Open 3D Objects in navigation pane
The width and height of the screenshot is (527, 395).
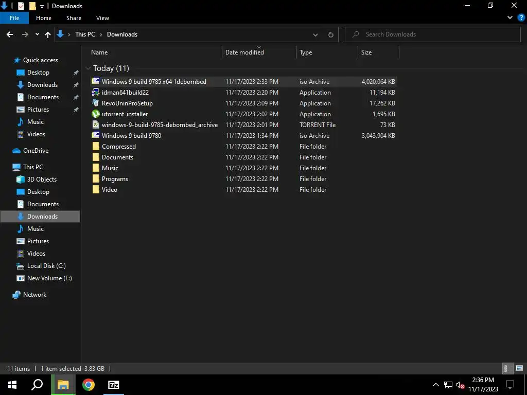42,179
